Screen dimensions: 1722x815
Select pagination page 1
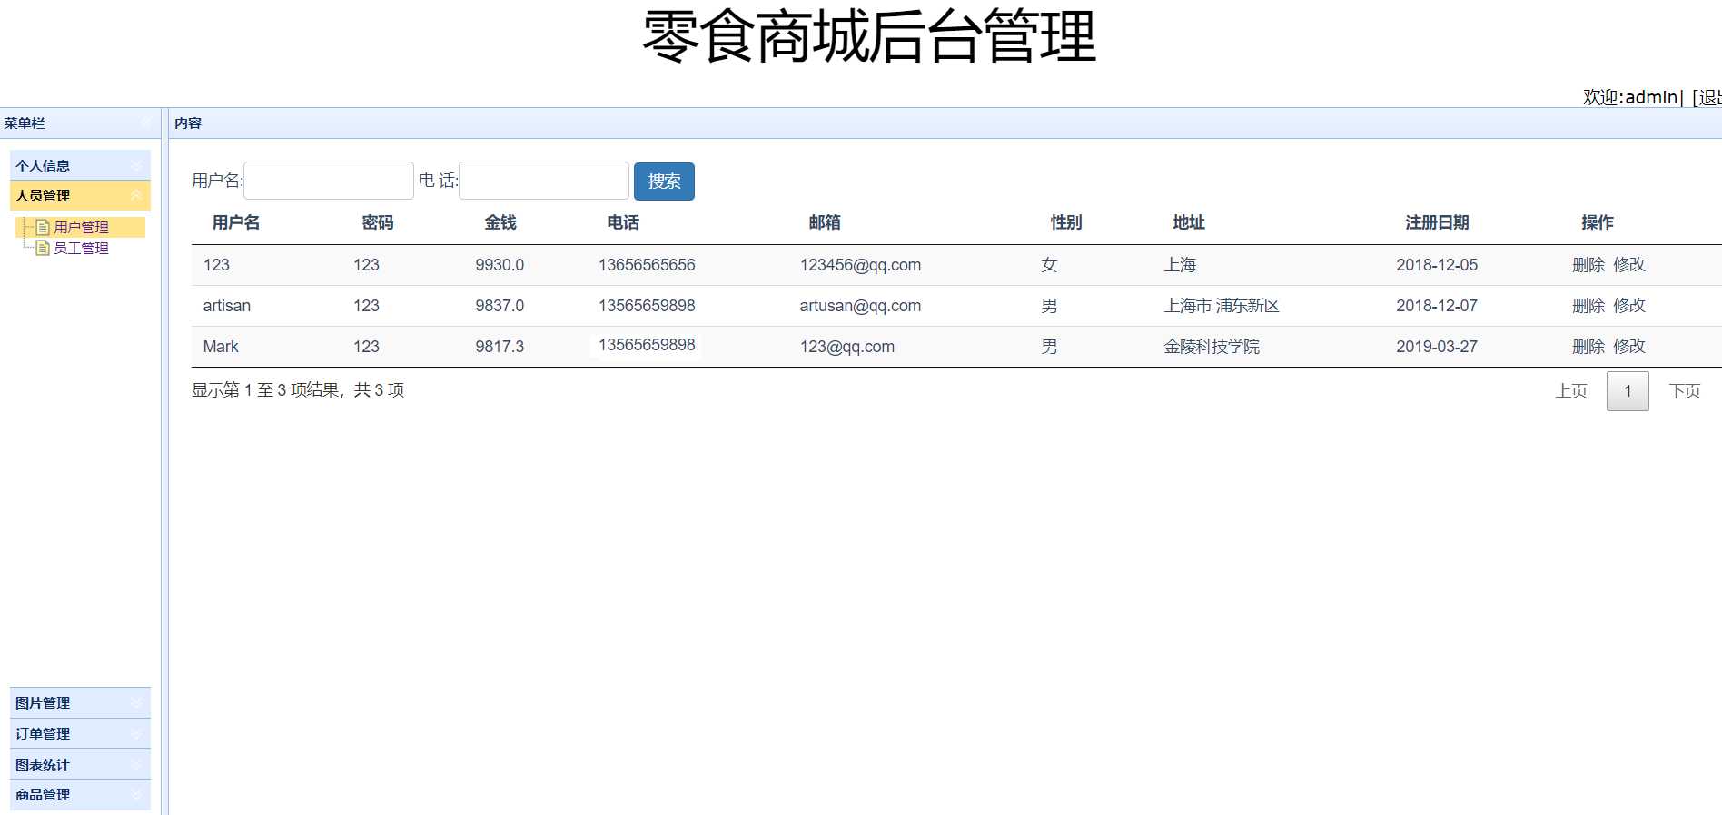click(1628, 391)
